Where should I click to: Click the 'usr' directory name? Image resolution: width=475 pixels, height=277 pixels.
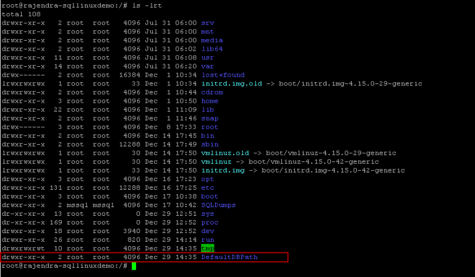click(x=208, y=58)
